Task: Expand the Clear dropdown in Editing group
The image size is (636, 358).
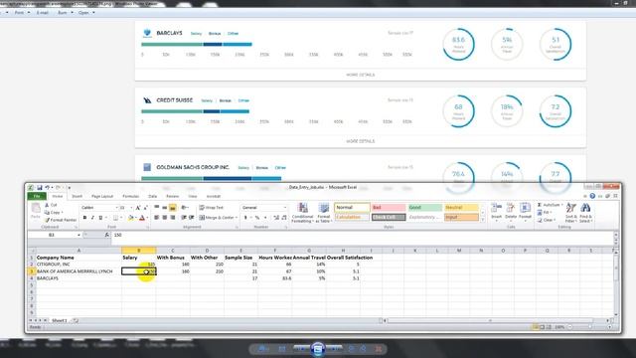Action: coord(555,220)
